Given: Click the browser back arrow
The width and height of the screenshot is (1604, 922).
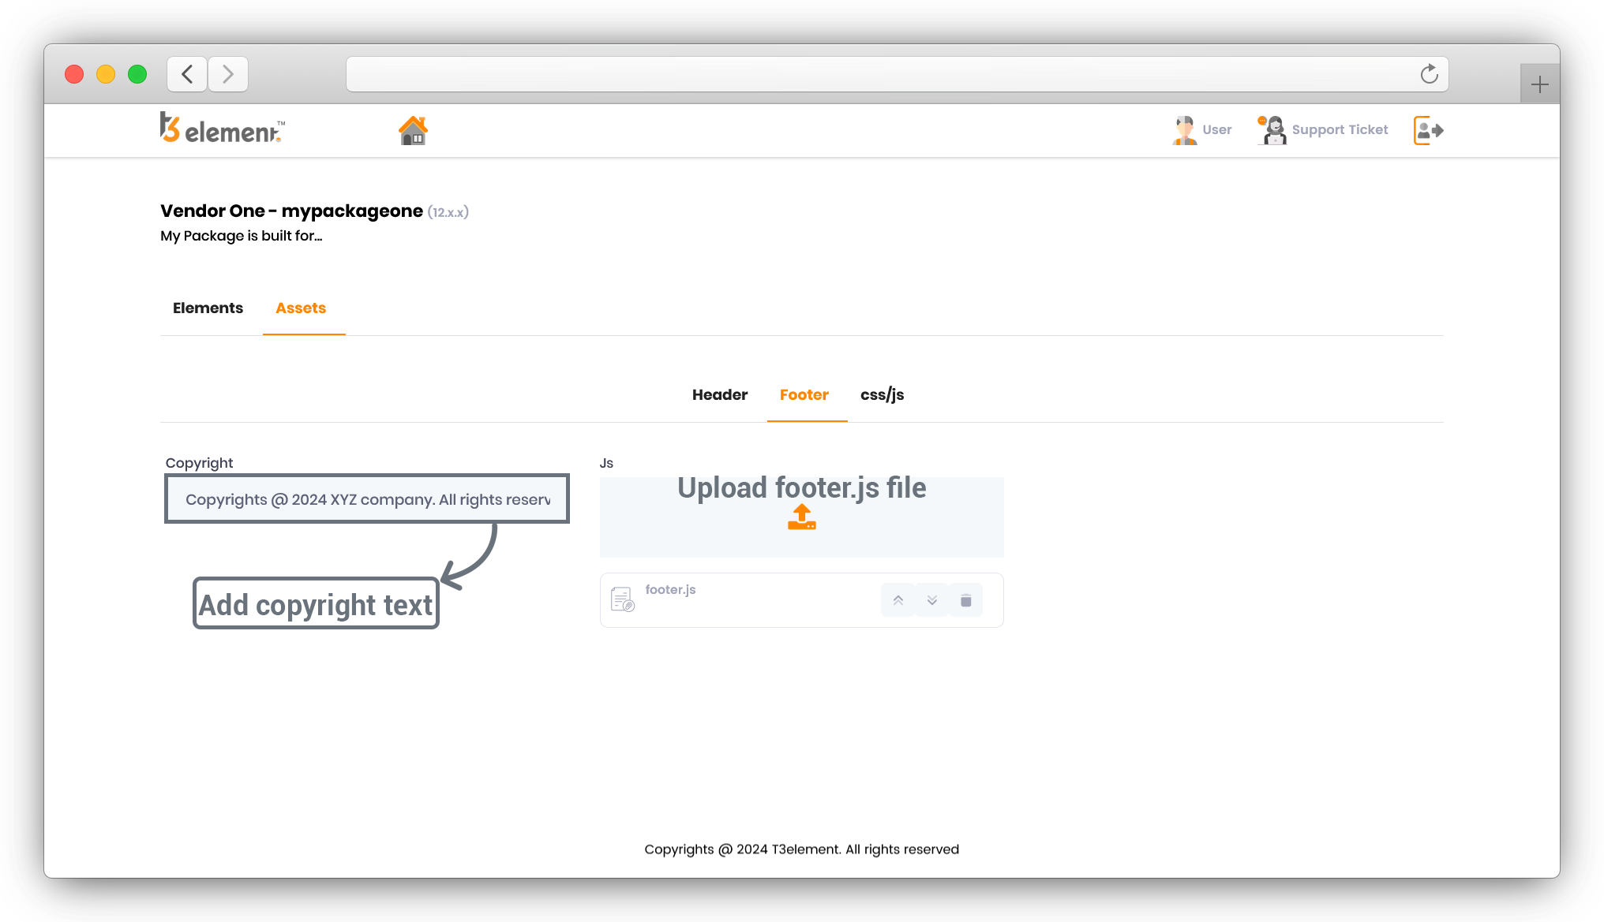Looking at the screenshot, I should pos(187,74).
